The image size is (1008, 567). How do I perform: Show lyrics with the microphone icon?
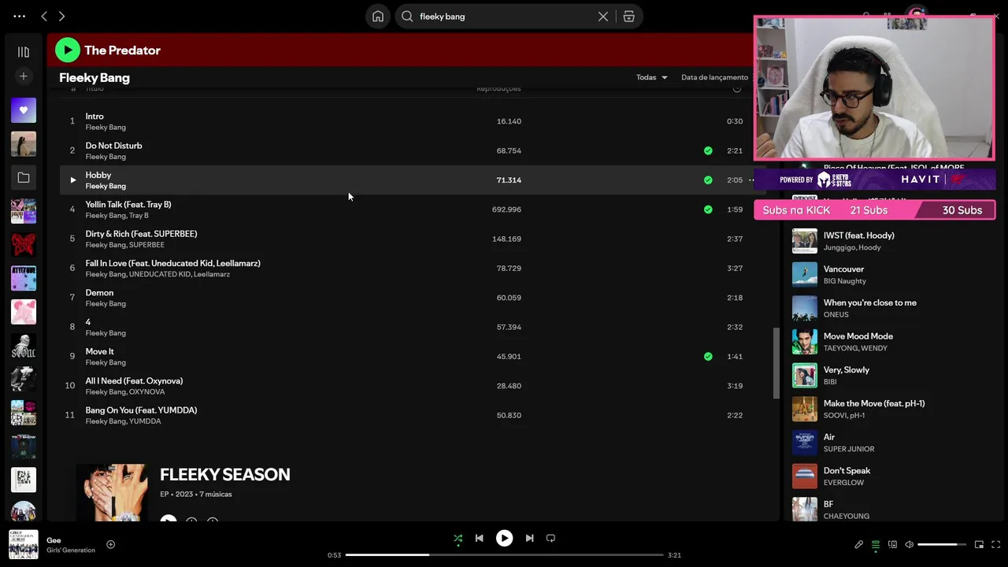coord(858,544)
